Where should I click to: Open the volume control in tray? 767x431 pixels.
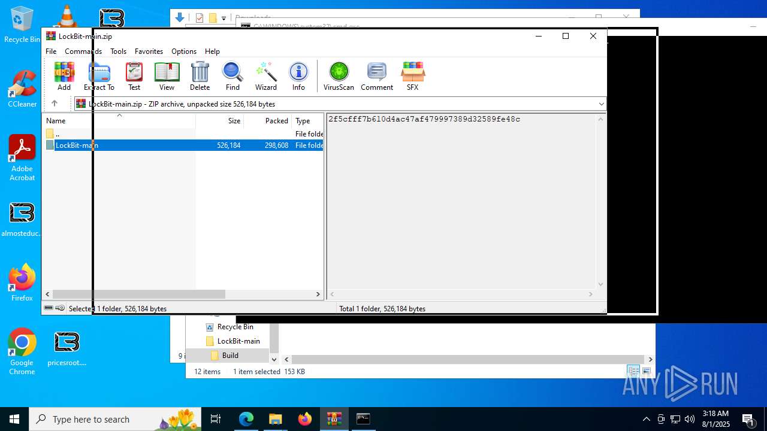tap(690, 419)
